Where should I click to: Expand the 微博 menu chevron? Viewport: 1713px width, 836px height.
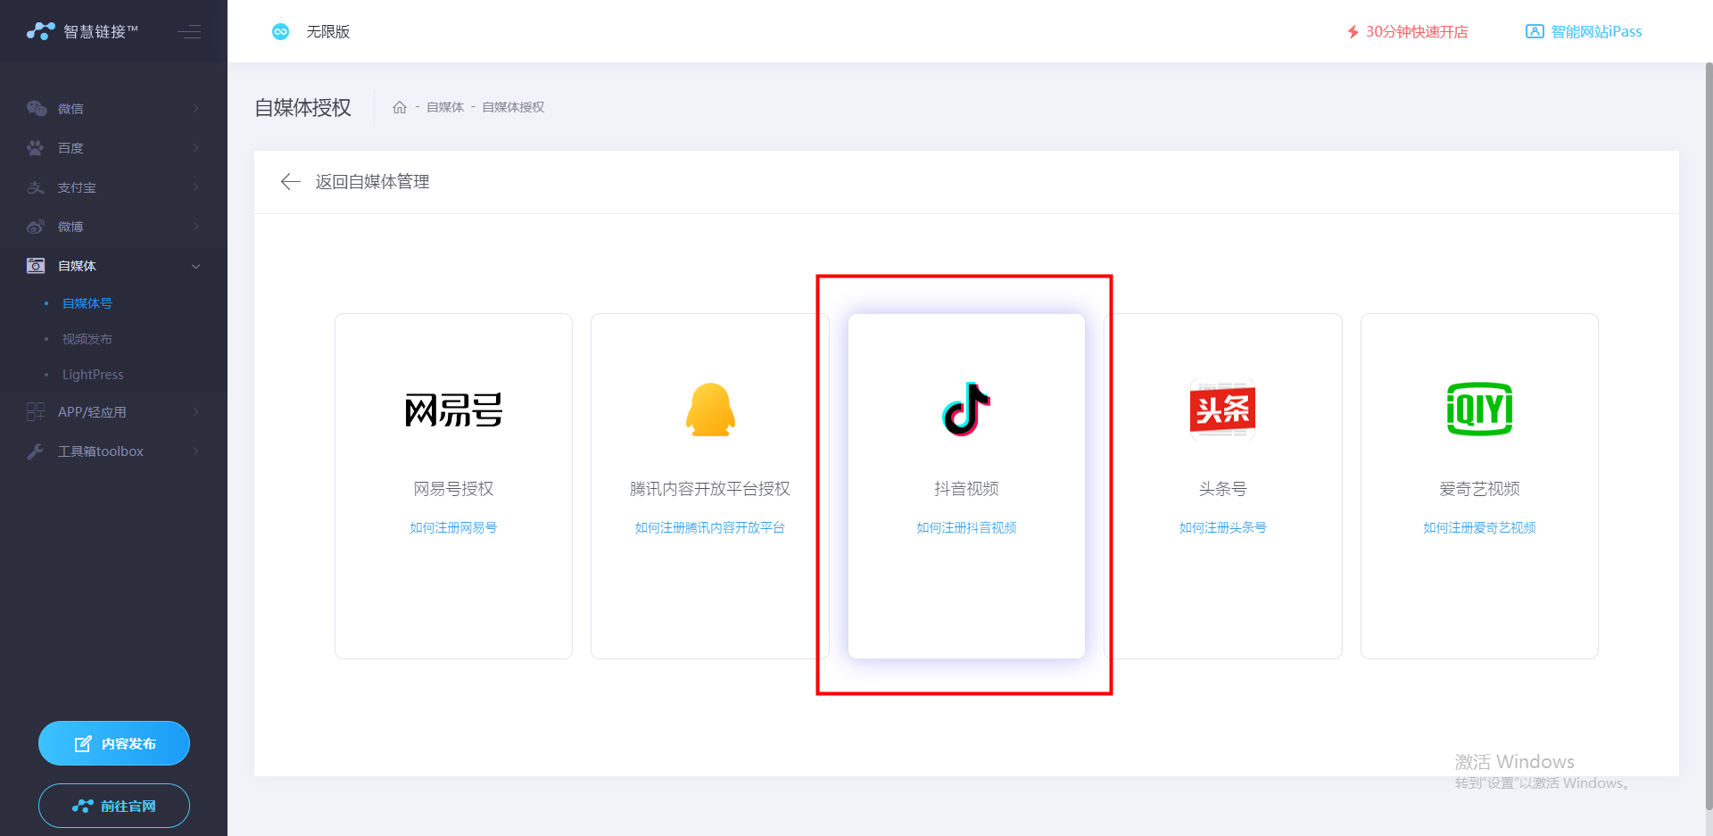pos(196,227)
